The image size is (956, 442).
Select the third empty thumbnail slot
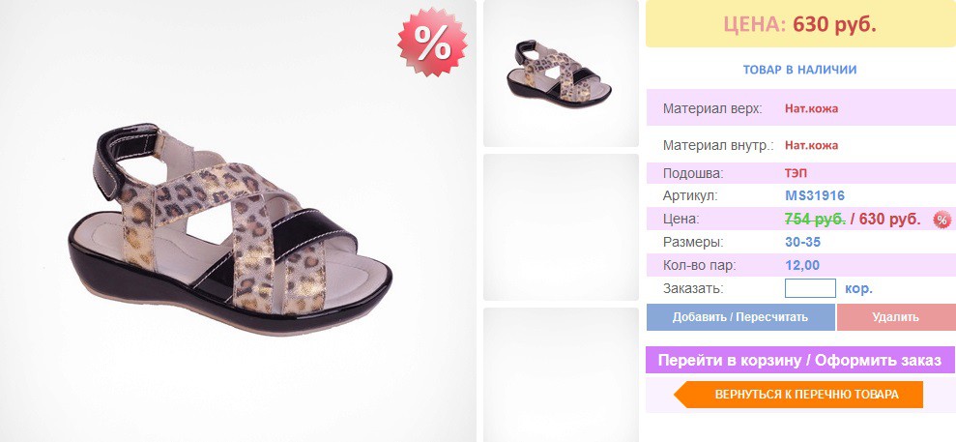561,375
